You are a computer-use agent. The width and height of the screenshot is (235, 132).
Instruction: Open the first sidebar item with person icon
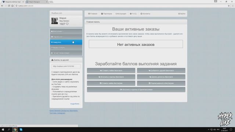point(66,32)
